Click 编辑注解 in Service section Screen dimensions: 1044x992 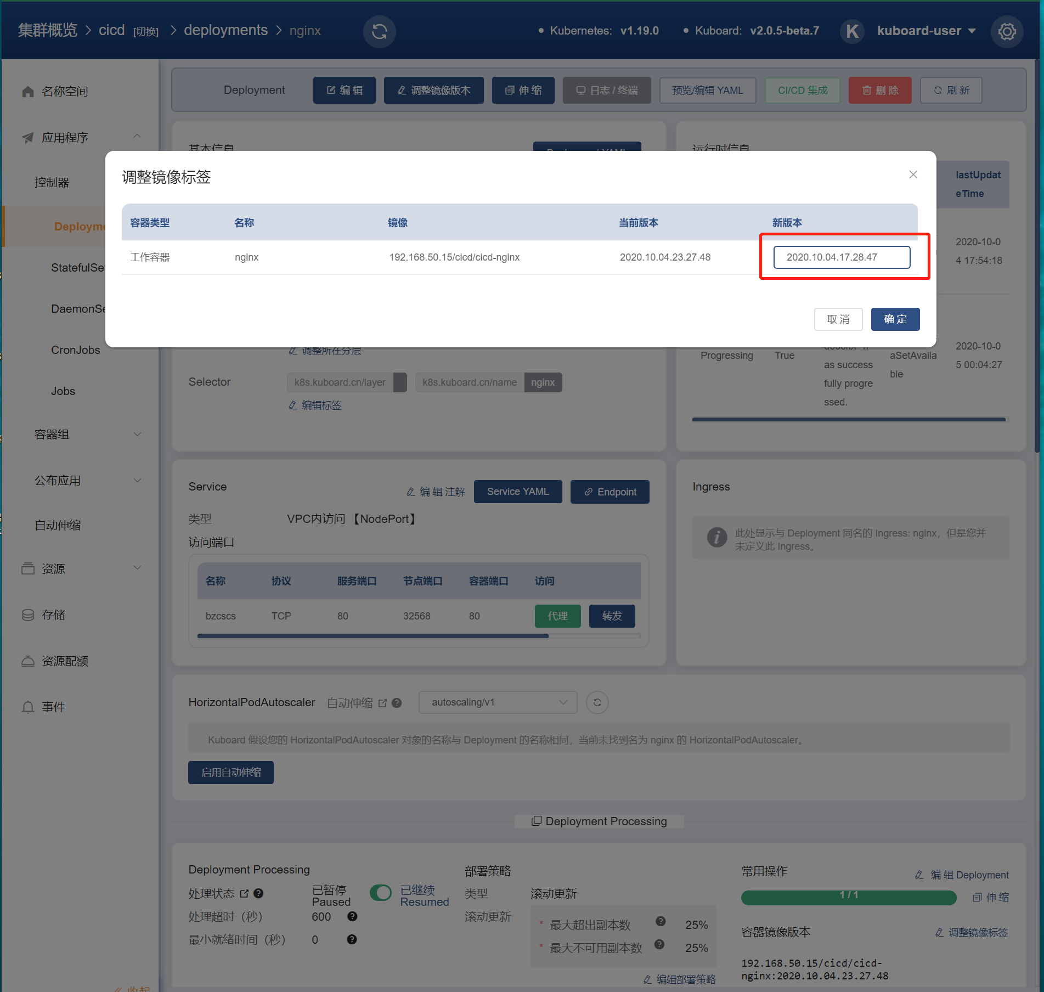(x=436, y=492)
